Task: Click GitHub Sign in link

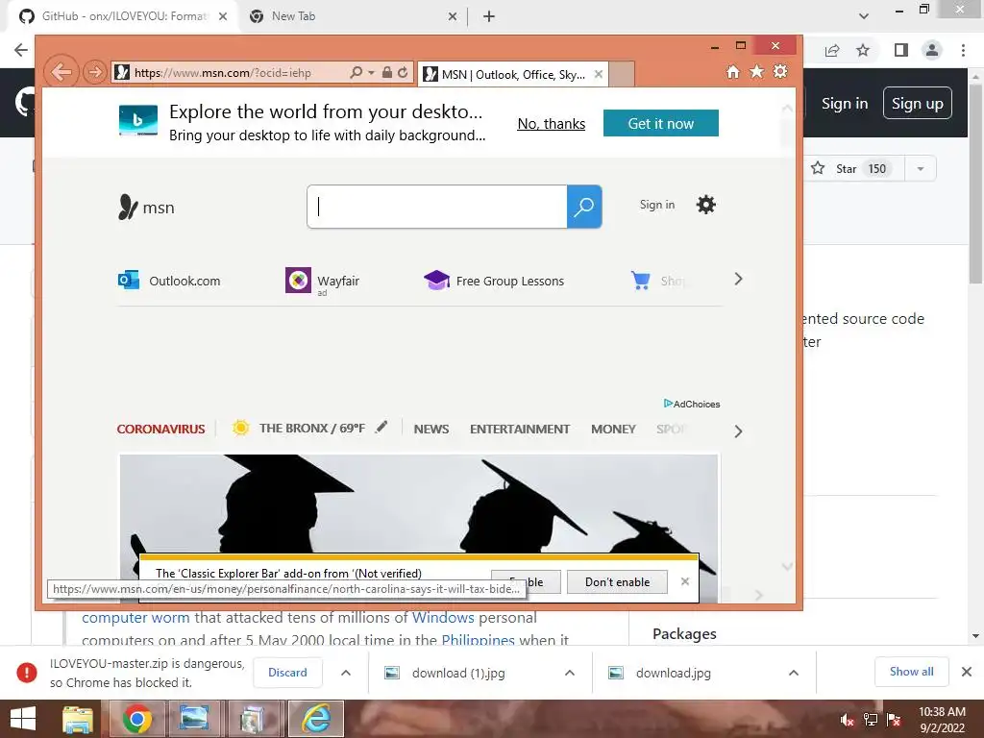Action: [845, 104]
